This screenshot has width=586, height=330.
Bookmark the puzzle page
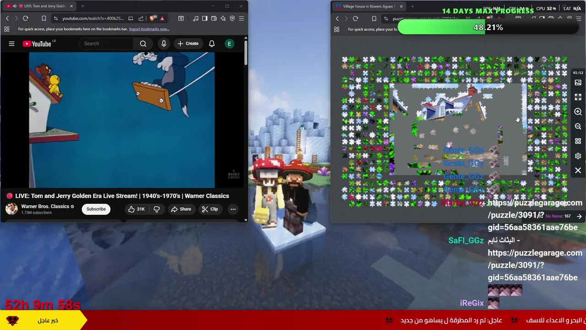point(374,18)
